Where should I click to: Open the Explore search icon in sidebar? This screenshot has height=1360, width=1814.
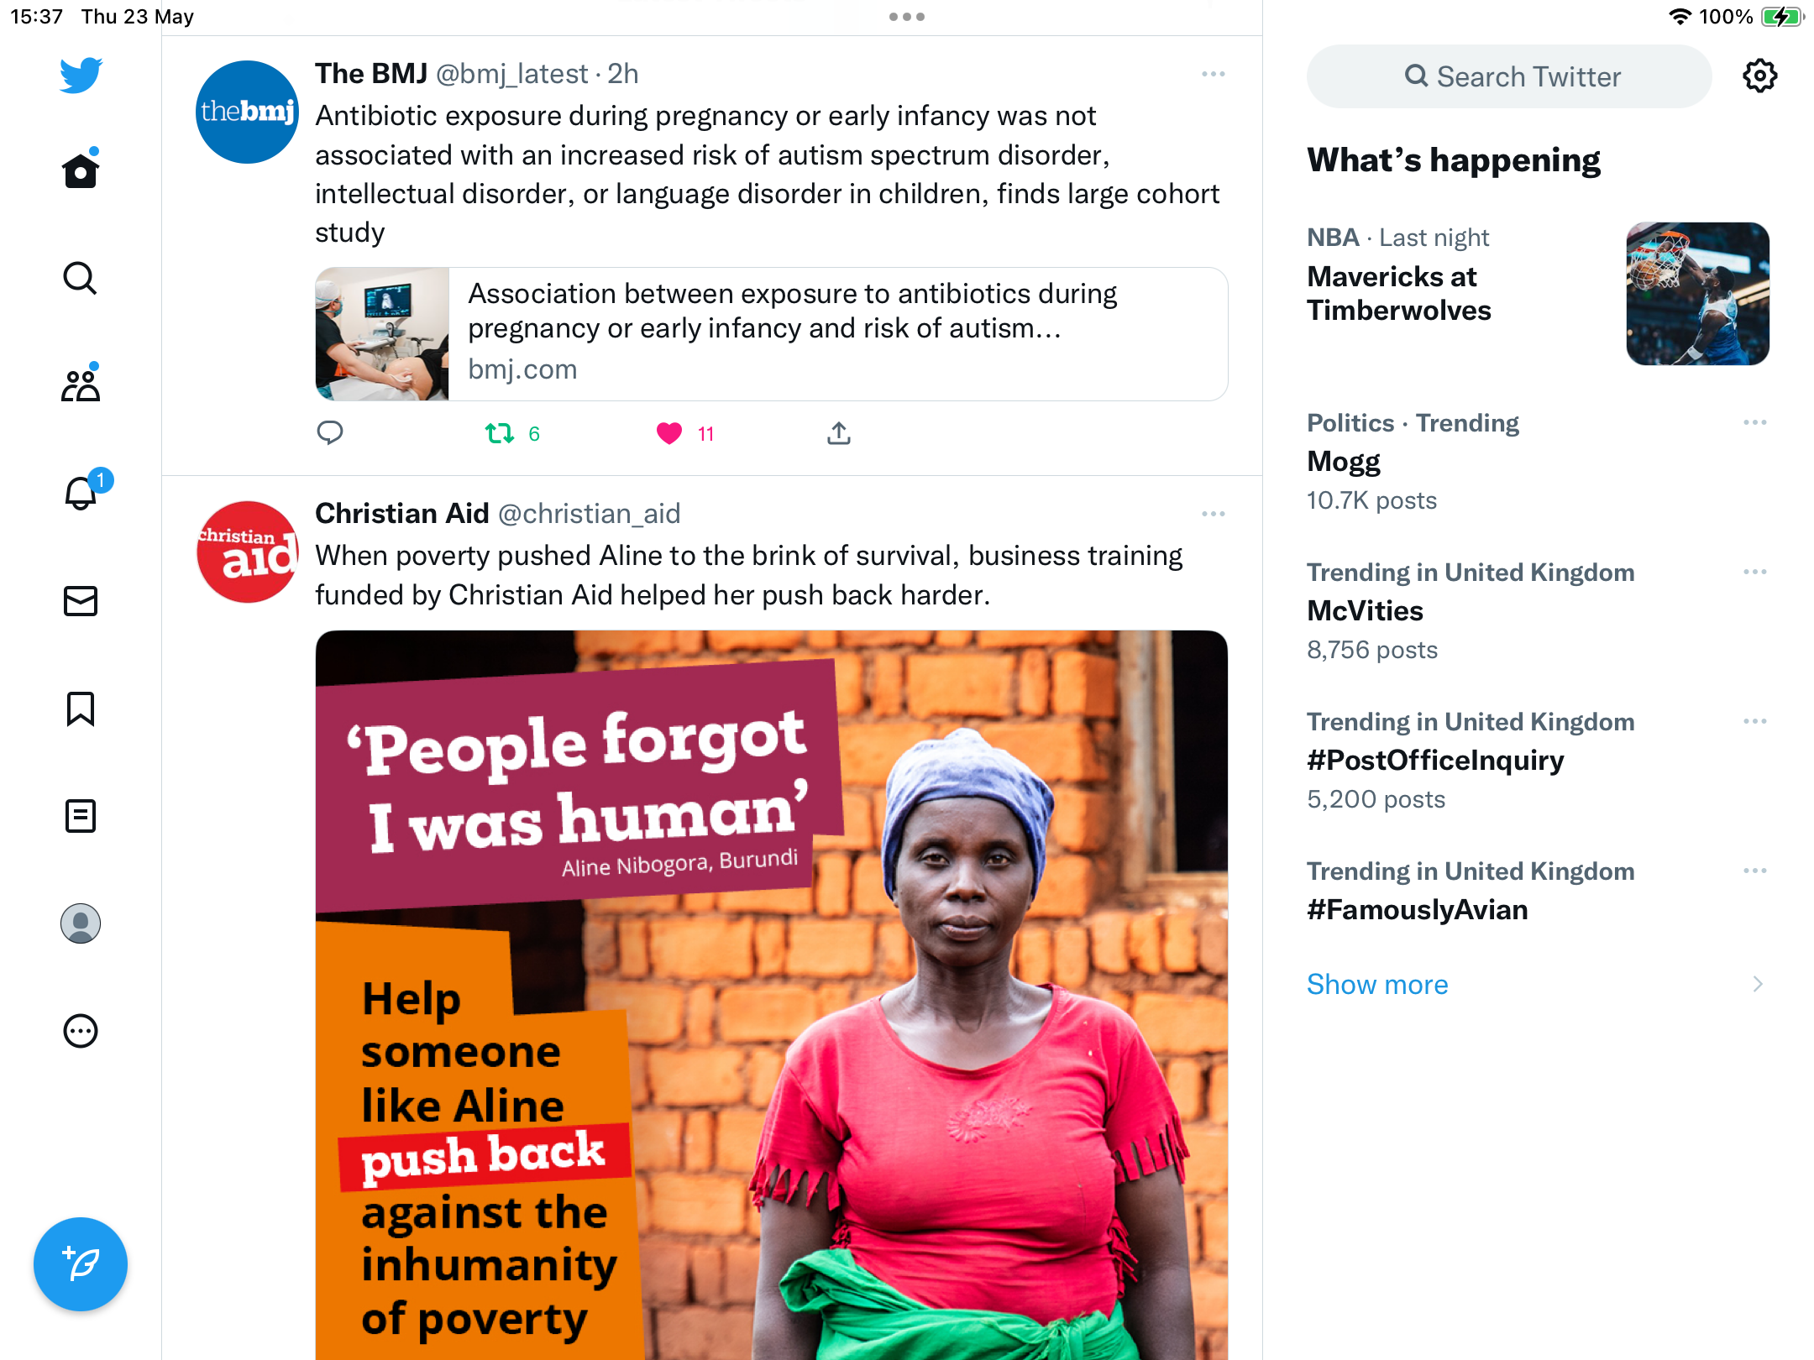(x=81, y=278)
